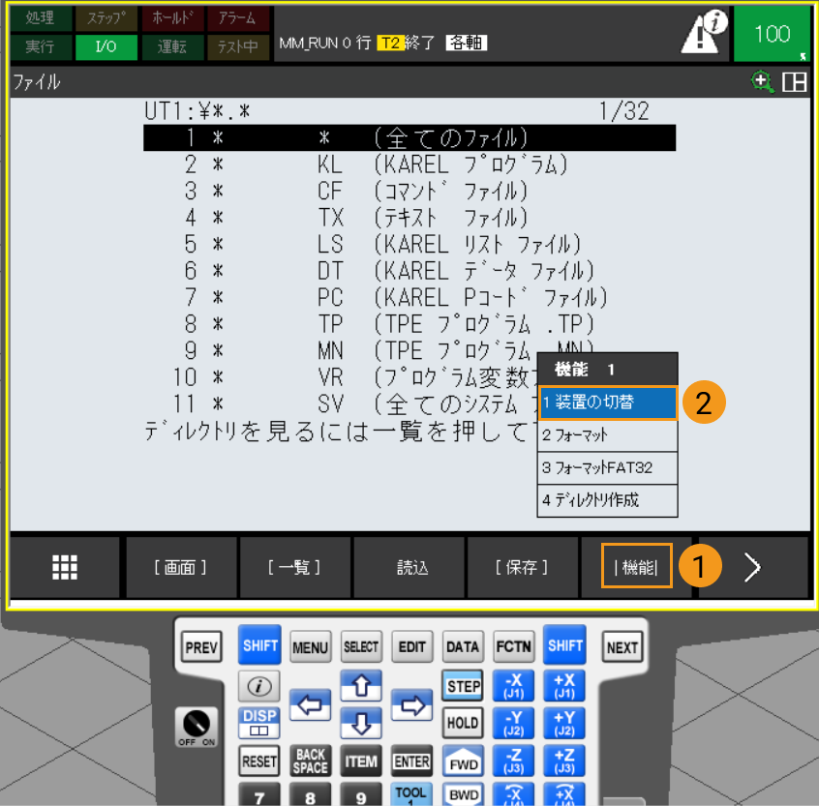
Task: Click the -X (J1) jog key
Action: (x=513, y=686)
